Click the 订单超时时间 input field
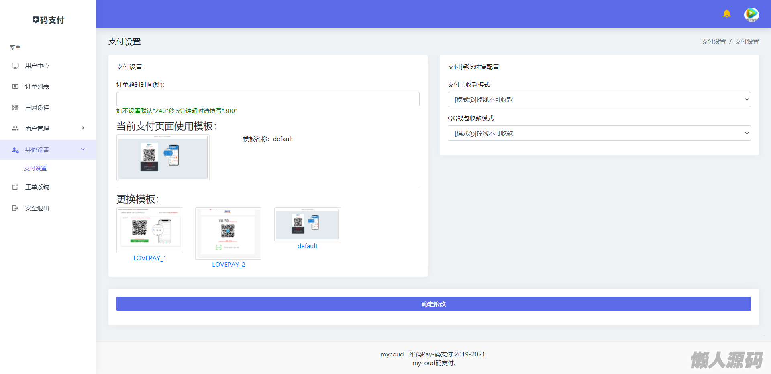This screenshot has width=771, height=374. click(x=268, y=99)
